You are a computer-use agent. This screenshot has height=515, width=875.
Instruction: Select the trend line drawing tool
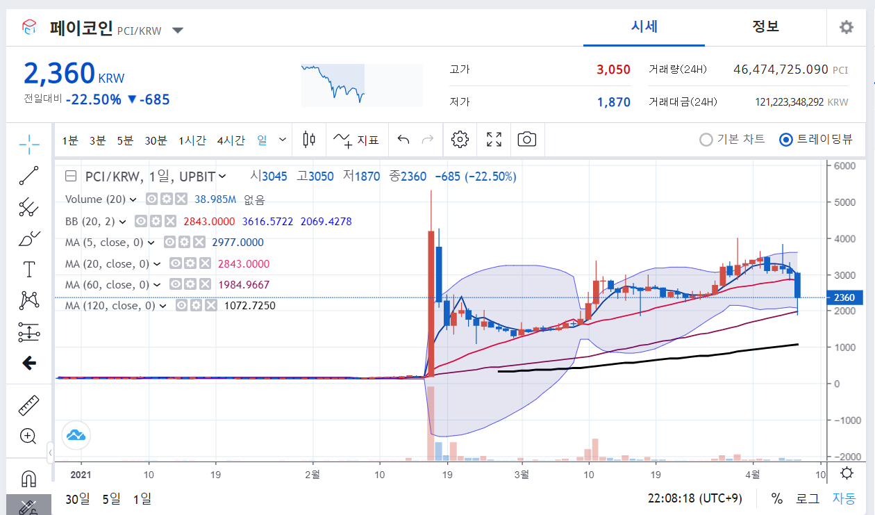coord(29,175)
